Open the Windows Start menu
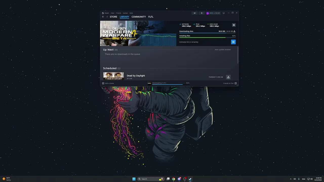 134,179
